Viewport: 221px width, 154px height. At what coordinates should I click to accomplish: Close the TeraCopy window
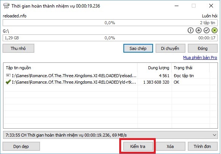pos(211,6)
